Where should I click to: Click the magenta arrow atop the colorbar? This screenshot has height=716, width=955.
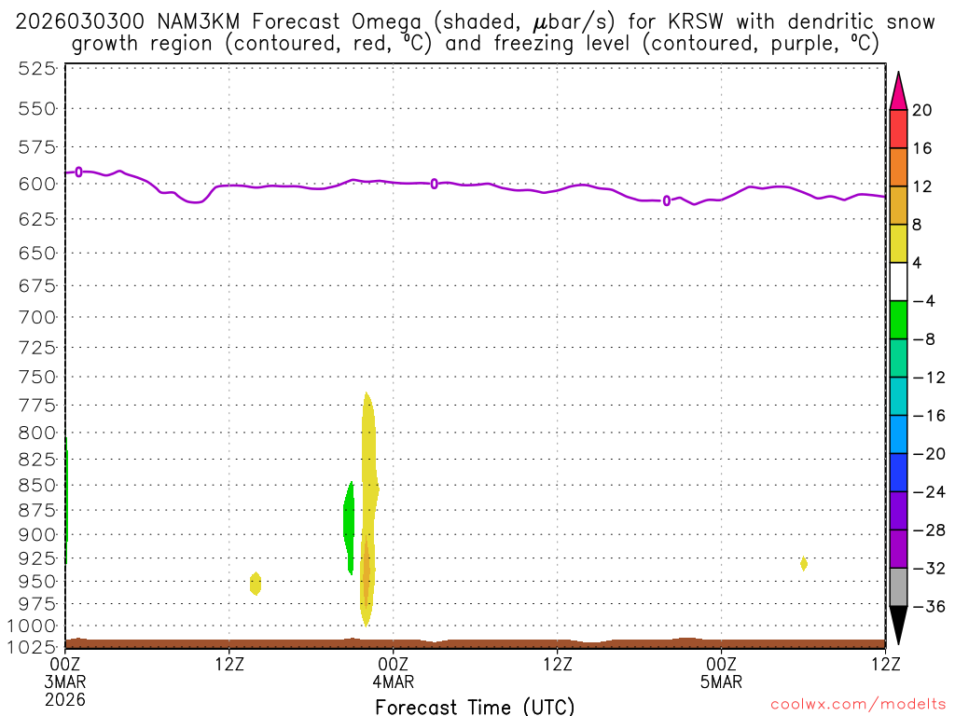pyautogui.click(x=898, y=91)
